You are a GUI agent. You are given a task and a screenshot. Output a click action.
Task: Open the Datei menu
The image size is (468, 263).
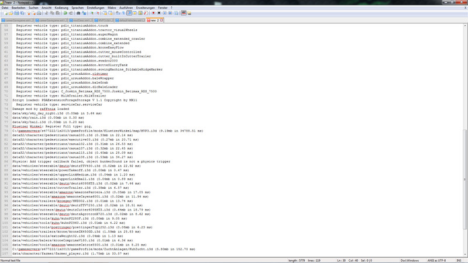pos(5,8)
